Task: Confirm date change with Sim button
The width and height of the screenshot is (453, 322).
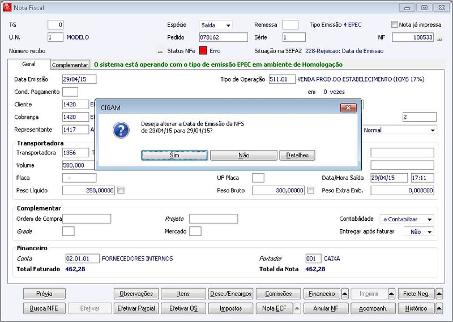Action: pyautogui.click(x=174, y=156)
